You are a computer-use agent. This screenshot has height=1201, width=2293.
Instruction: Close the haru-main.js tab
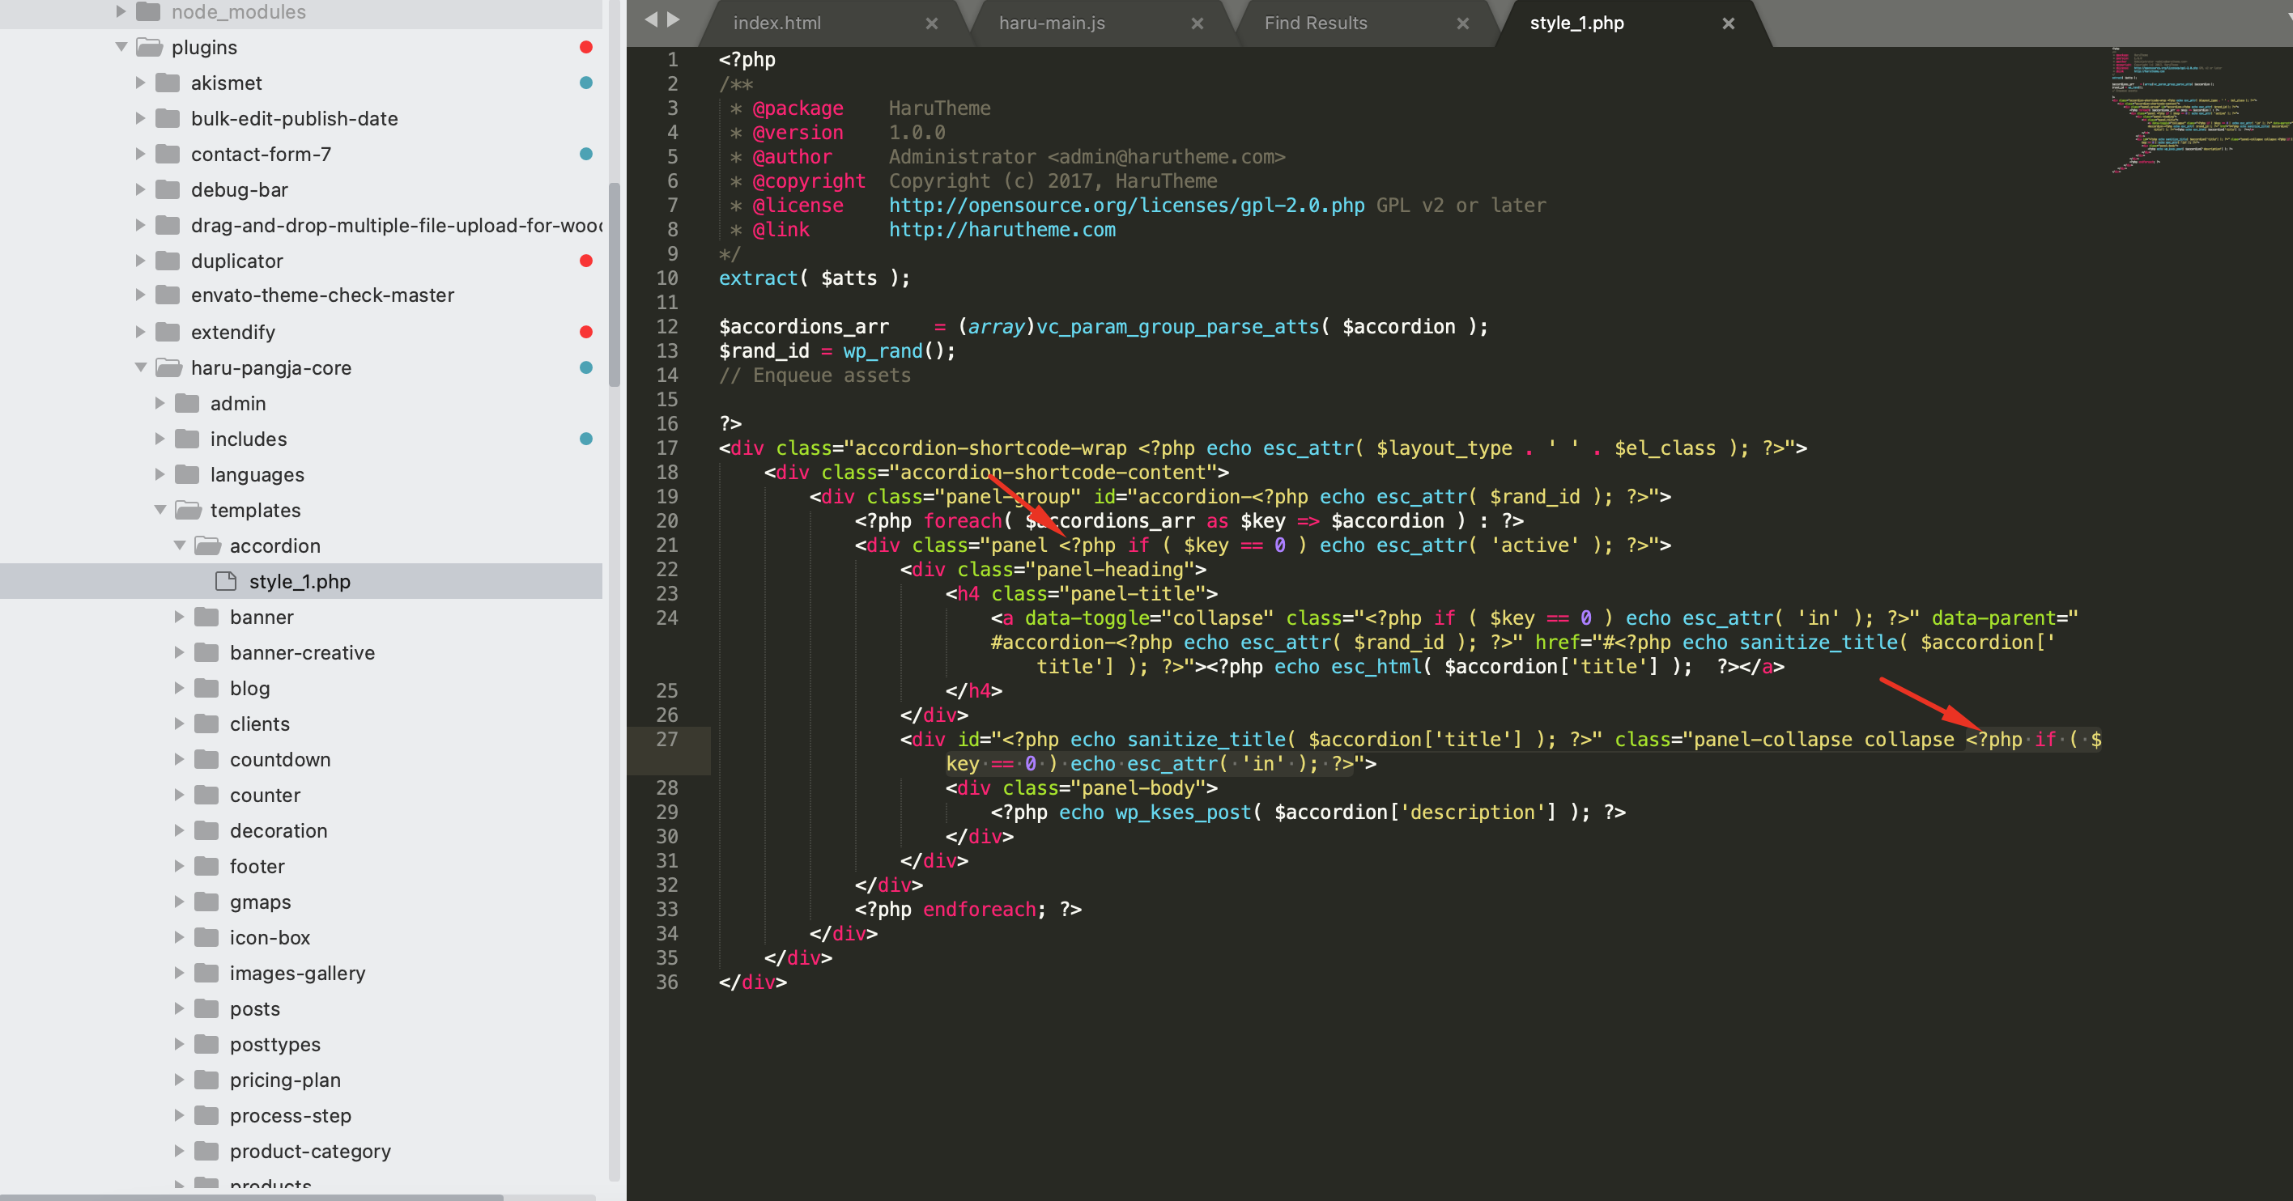(1198, 24)
